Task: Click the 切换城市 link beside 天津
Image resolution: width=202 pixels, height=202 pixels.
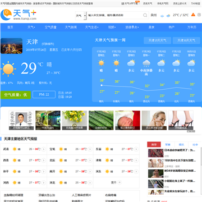Action: (x=48, y=44)
